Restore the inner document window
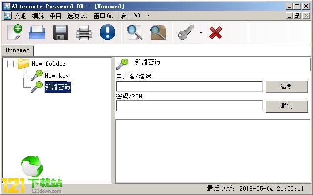313x195 pixels. (x=297, y=16)
